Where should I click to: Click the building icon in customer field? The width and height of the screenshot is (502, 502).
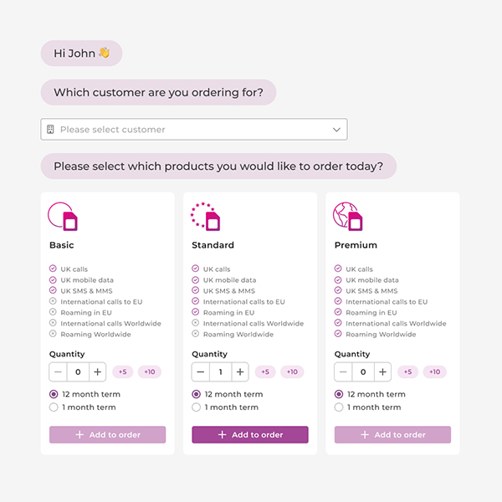coord(50,130)
